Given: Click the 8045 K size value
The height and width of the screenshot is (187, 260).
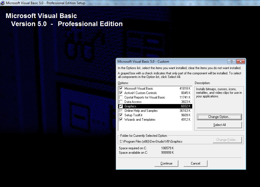Looking at the screenshot, I should pyautogui.click(x=186, y=93).
